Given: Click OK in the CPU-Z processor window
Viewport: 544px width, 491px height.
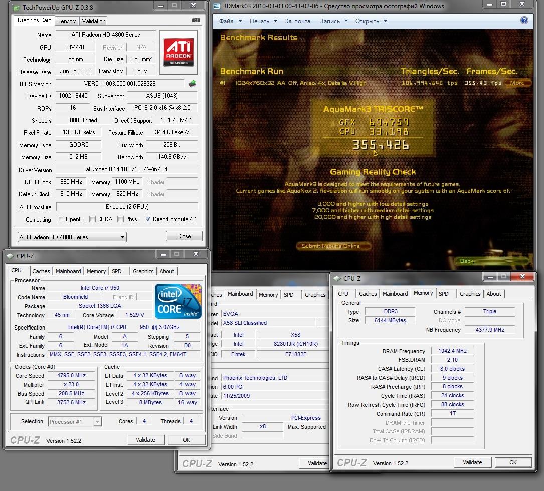Looking at the screenshot, I should click(x=187, y=440).
